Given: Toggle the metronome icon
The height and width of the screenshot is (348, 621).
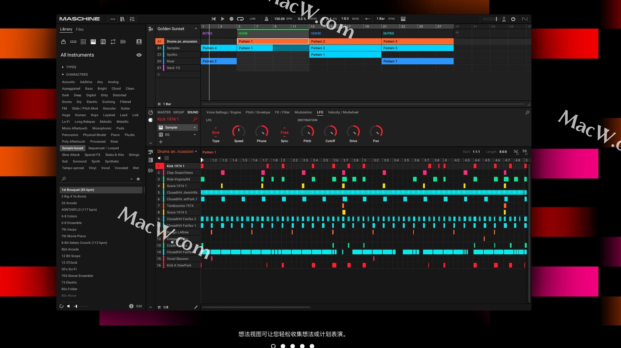Looking at the screenshot, I should [x=266, y=19].
